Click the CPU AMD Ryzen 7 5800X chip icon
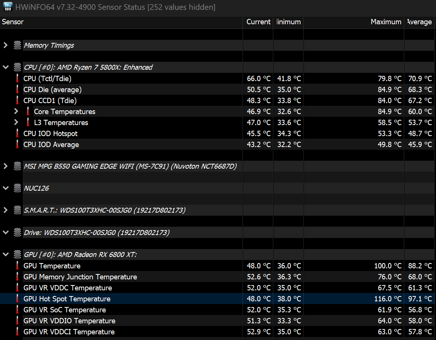The image size is (436, 340). [x=17, y=67]
